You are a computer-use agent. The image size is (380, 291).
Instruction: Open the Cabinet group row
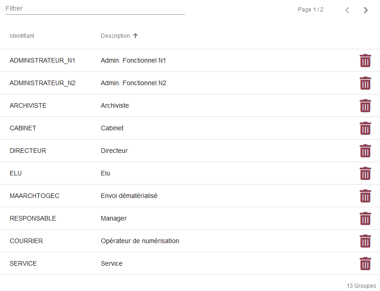(112, 128)
